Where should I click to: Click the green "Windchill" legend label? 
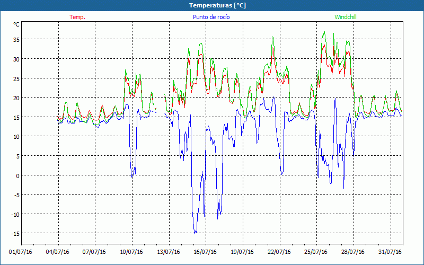[346, 17]
